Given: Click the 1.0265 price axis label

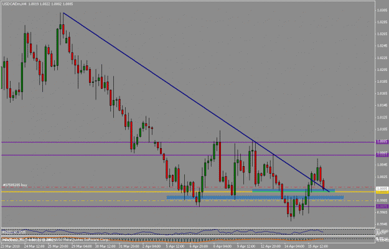Looking at the screenshot, I should point(382,34).
